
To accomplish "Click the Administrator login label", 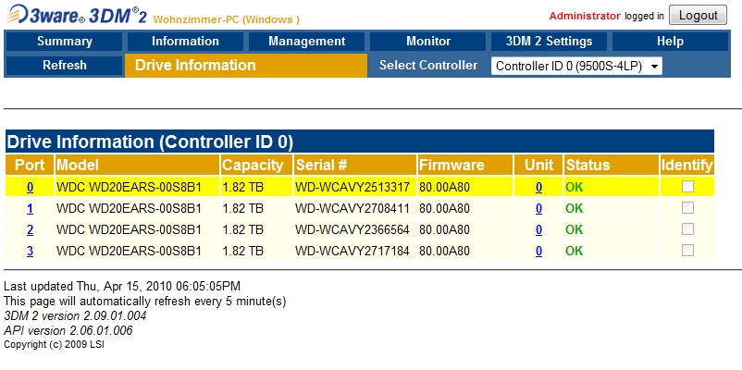I will [x=585, y=16].
